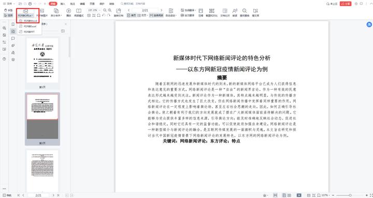Switch to the 批注 ribbon tab
The image size is (373, 198).
(x=73, y=4)
